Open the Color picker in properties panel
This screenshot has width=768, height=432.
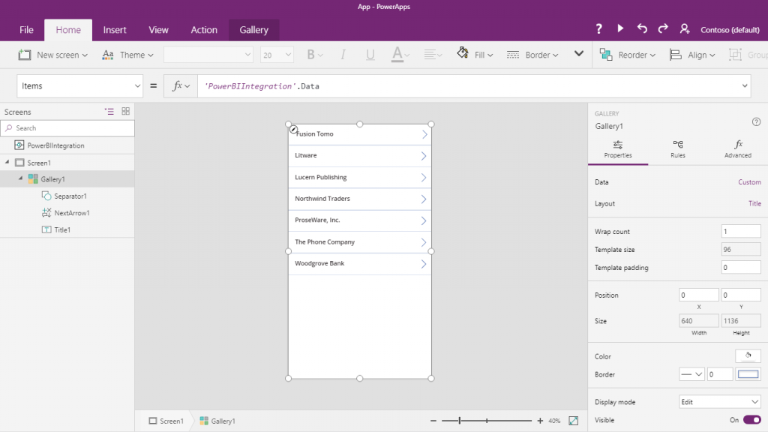pyautogui.click(x=748, y=355)
